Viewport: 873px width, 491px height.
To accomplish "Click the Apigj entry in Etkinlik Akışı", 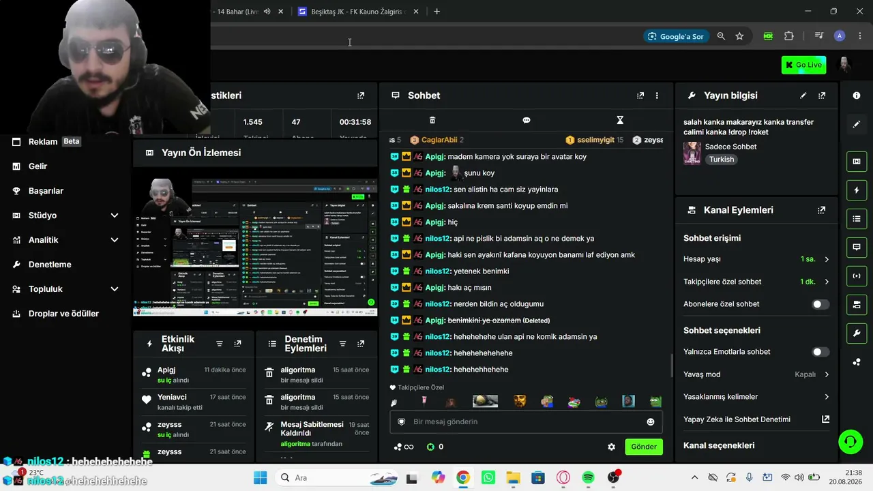I will pyautogui.click(x=194, y=374).
